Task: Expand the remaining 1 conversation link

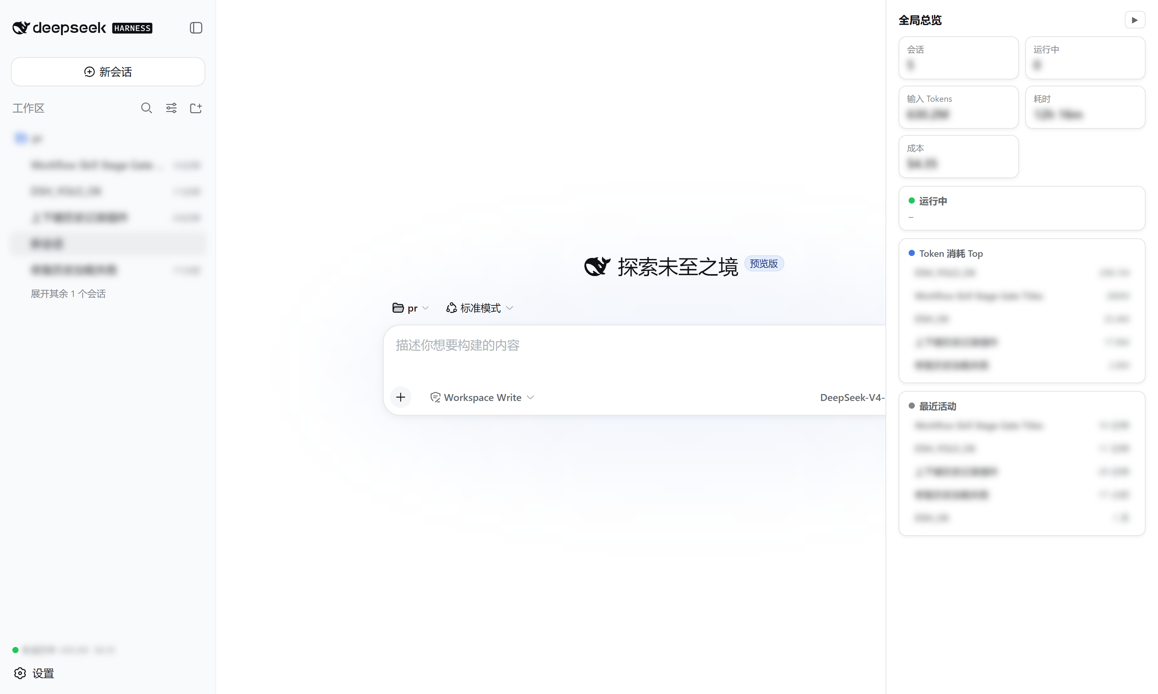Action: point(68,294)
